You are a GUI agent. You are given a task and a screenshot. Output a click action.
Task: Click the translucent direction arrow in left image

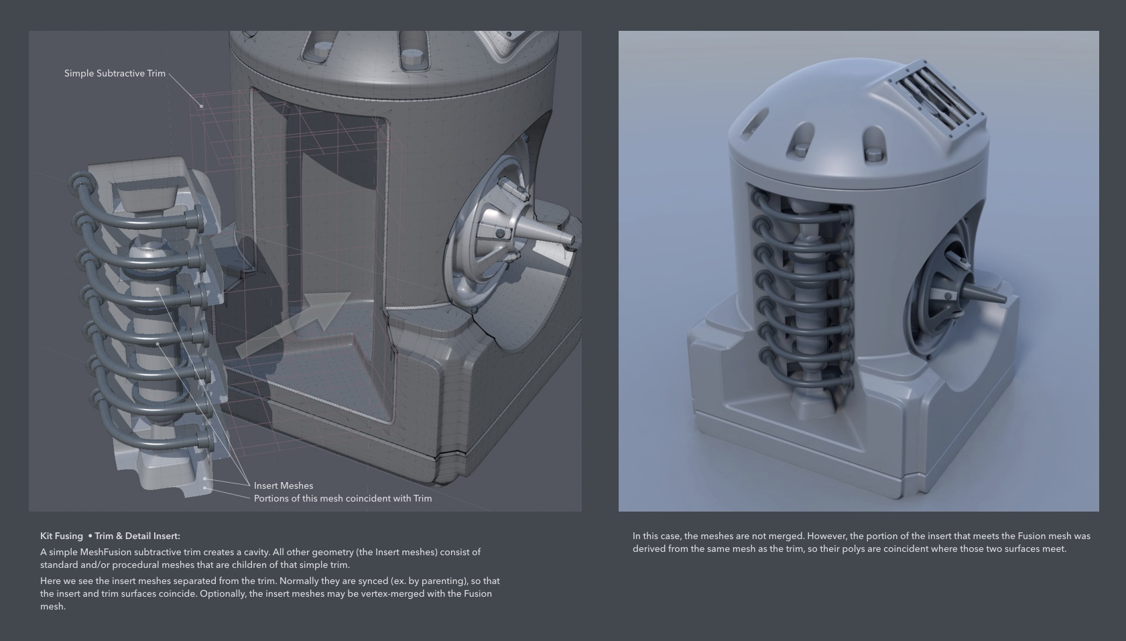[x=295, y=323]
